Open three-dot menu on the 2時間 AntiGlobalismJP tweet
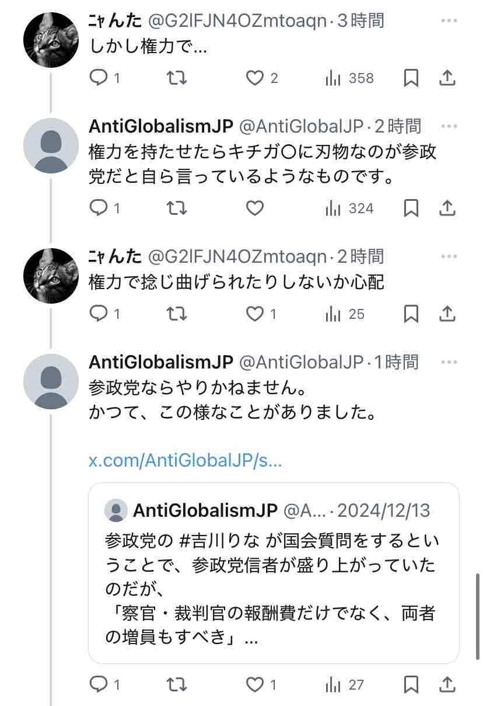Image resolution: width=483 pixels, height=706 pixels. click(x=448, y=126)
